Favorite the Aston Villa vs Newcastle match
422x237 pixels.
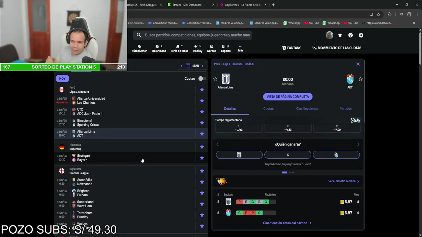click(x=202, y=182)
